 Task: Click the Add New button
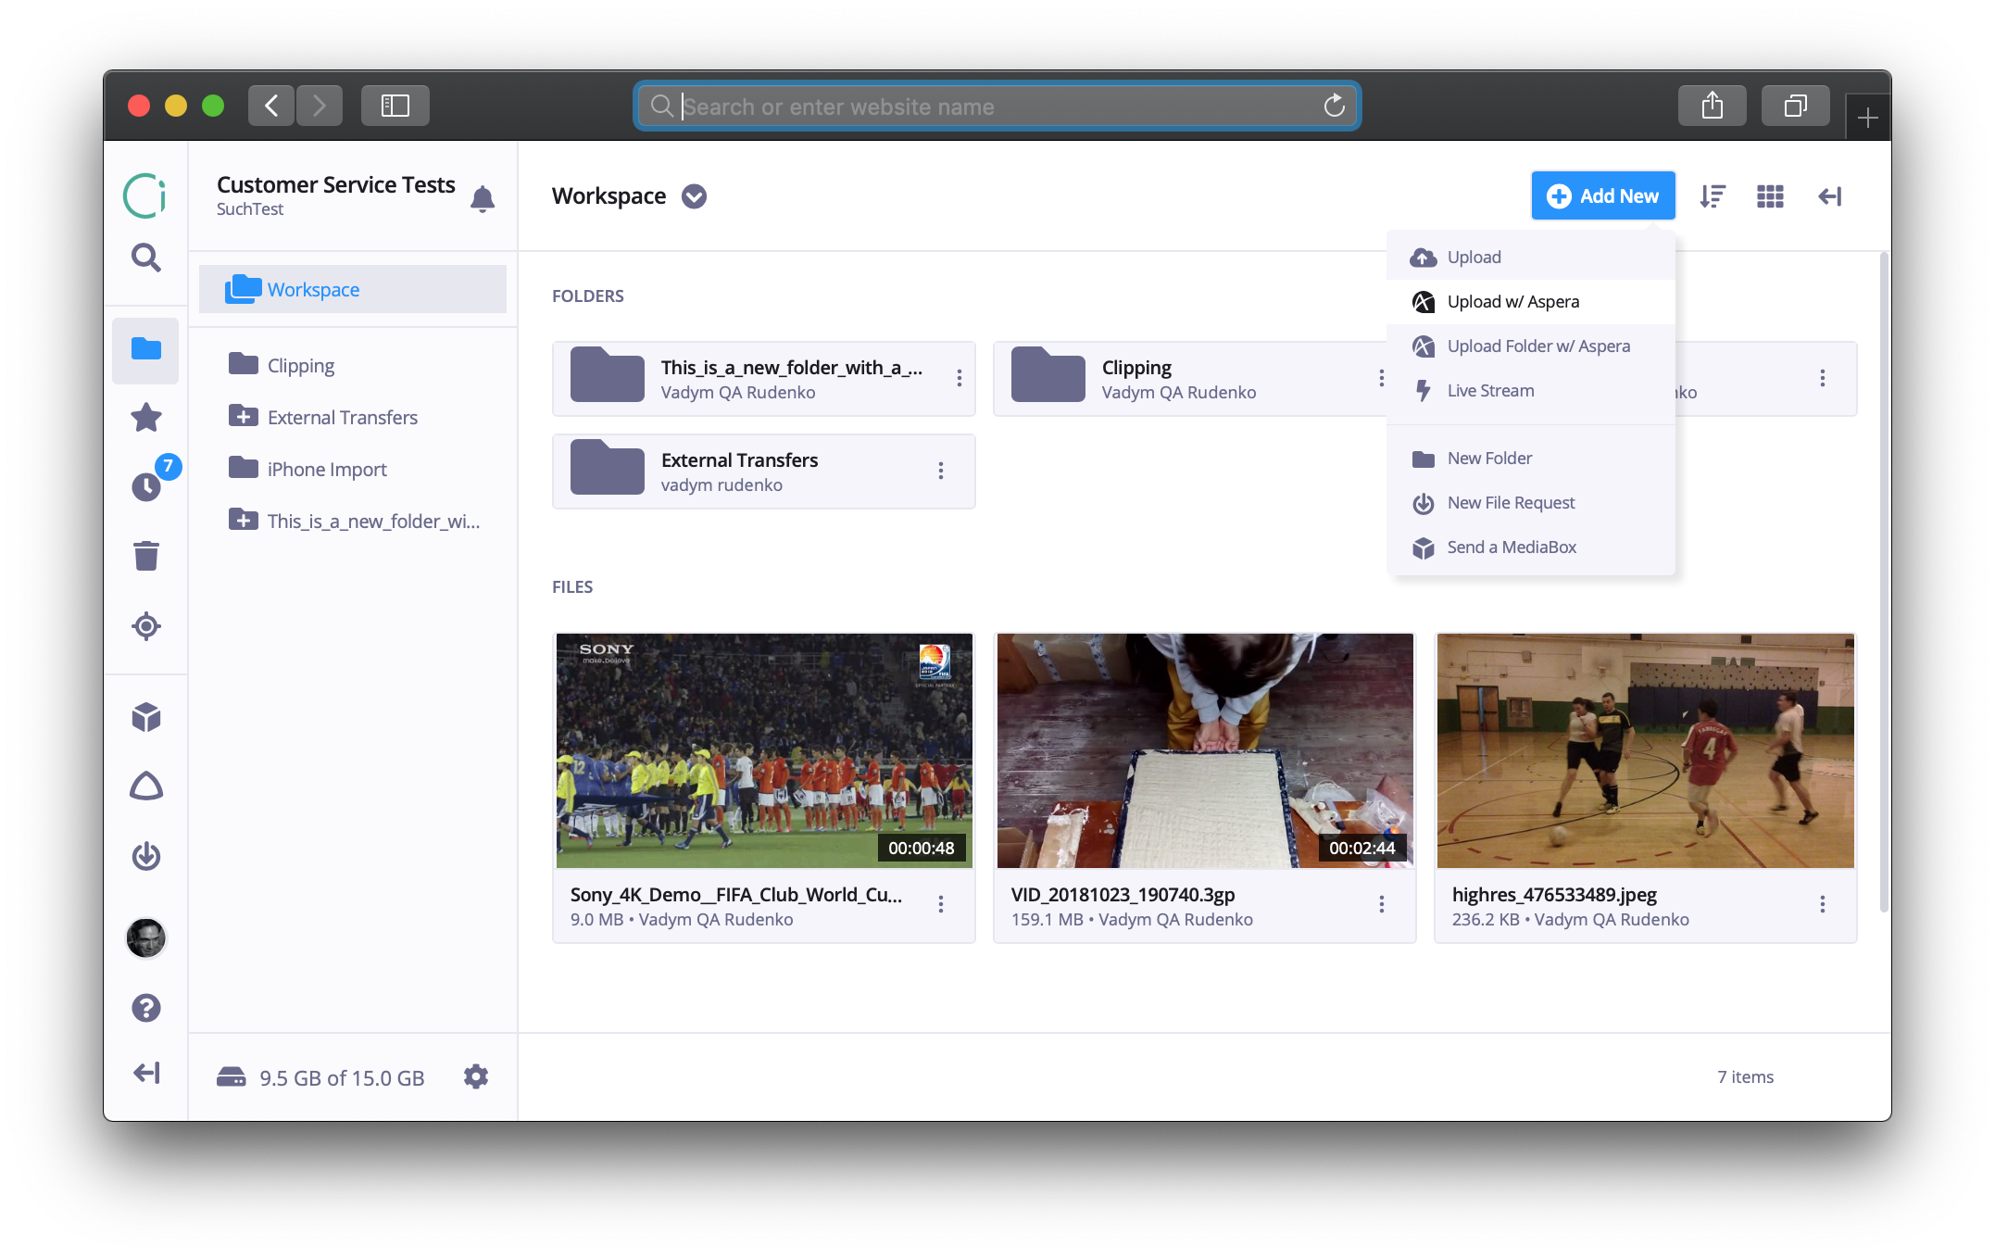[x=1602, y=196]
